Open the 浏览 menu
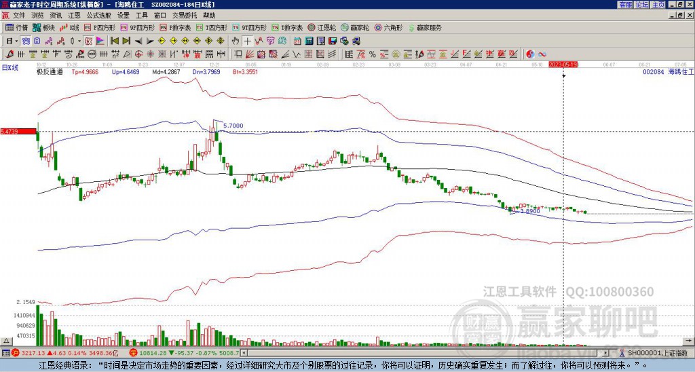Screen dimensions: 695x372 [38, 16]
